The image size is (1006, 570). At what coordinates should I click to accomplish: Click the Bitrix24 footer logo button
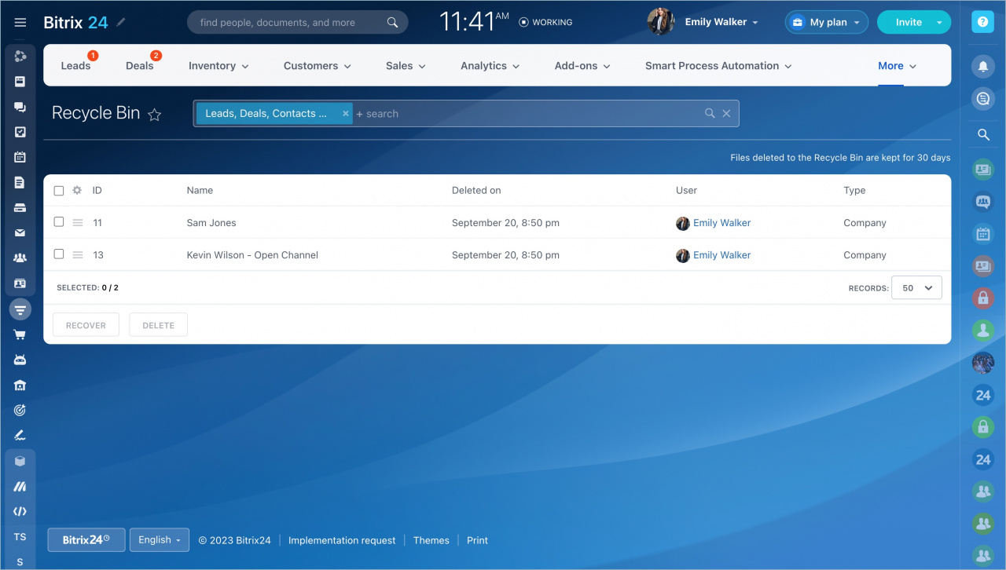tap(86, 539)
